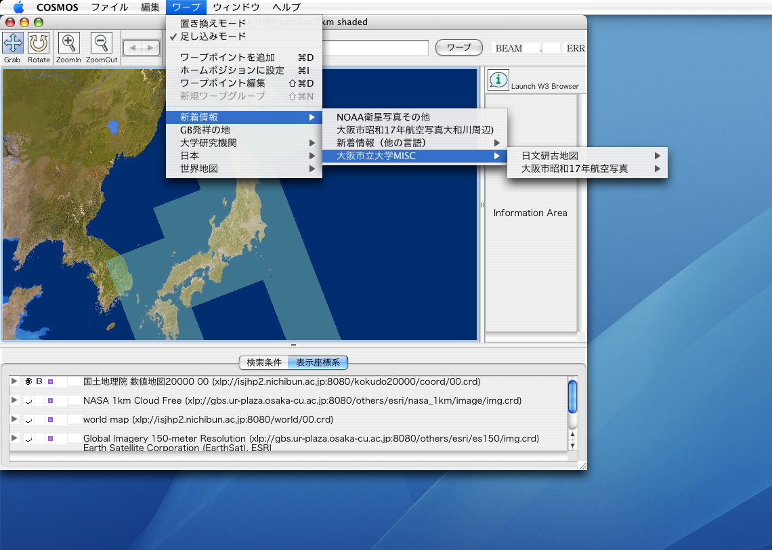Click the COSMOS application menu
772x550 pixels.
point(58,7)
